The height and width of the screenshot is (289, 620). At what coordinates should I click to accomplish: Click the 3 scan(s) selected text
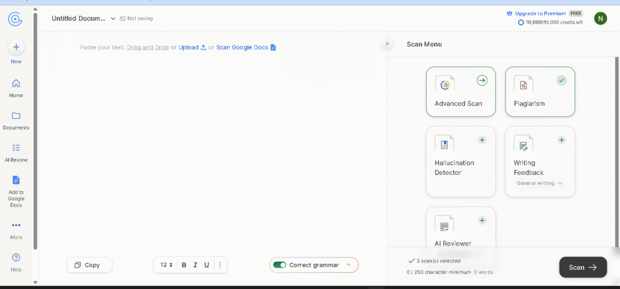(x=438, y=261)
